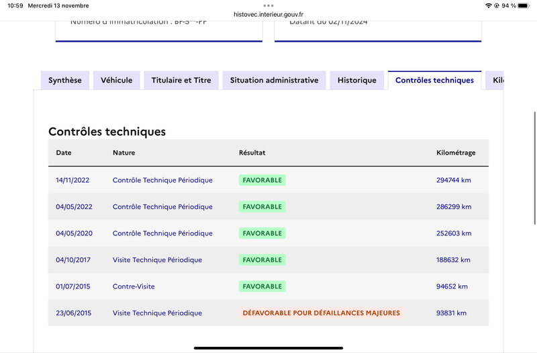The height and width of the screenshot is (353, 537).
Task: Click FAVORABLE badge for 04/05/2020
Action: 262,233
